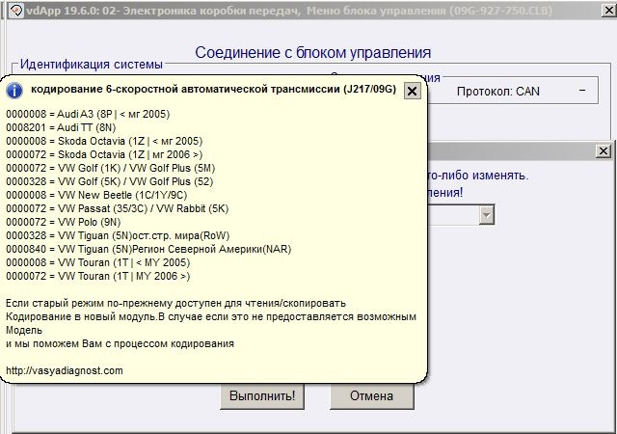
Task: Click the Выполнить! button
Action: coord(262,395)
